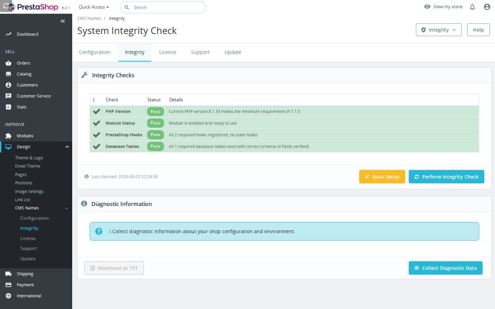Viewport: 495px width, 309px height.
Task: Collapse the Design menu section
Action: point(67,147)
